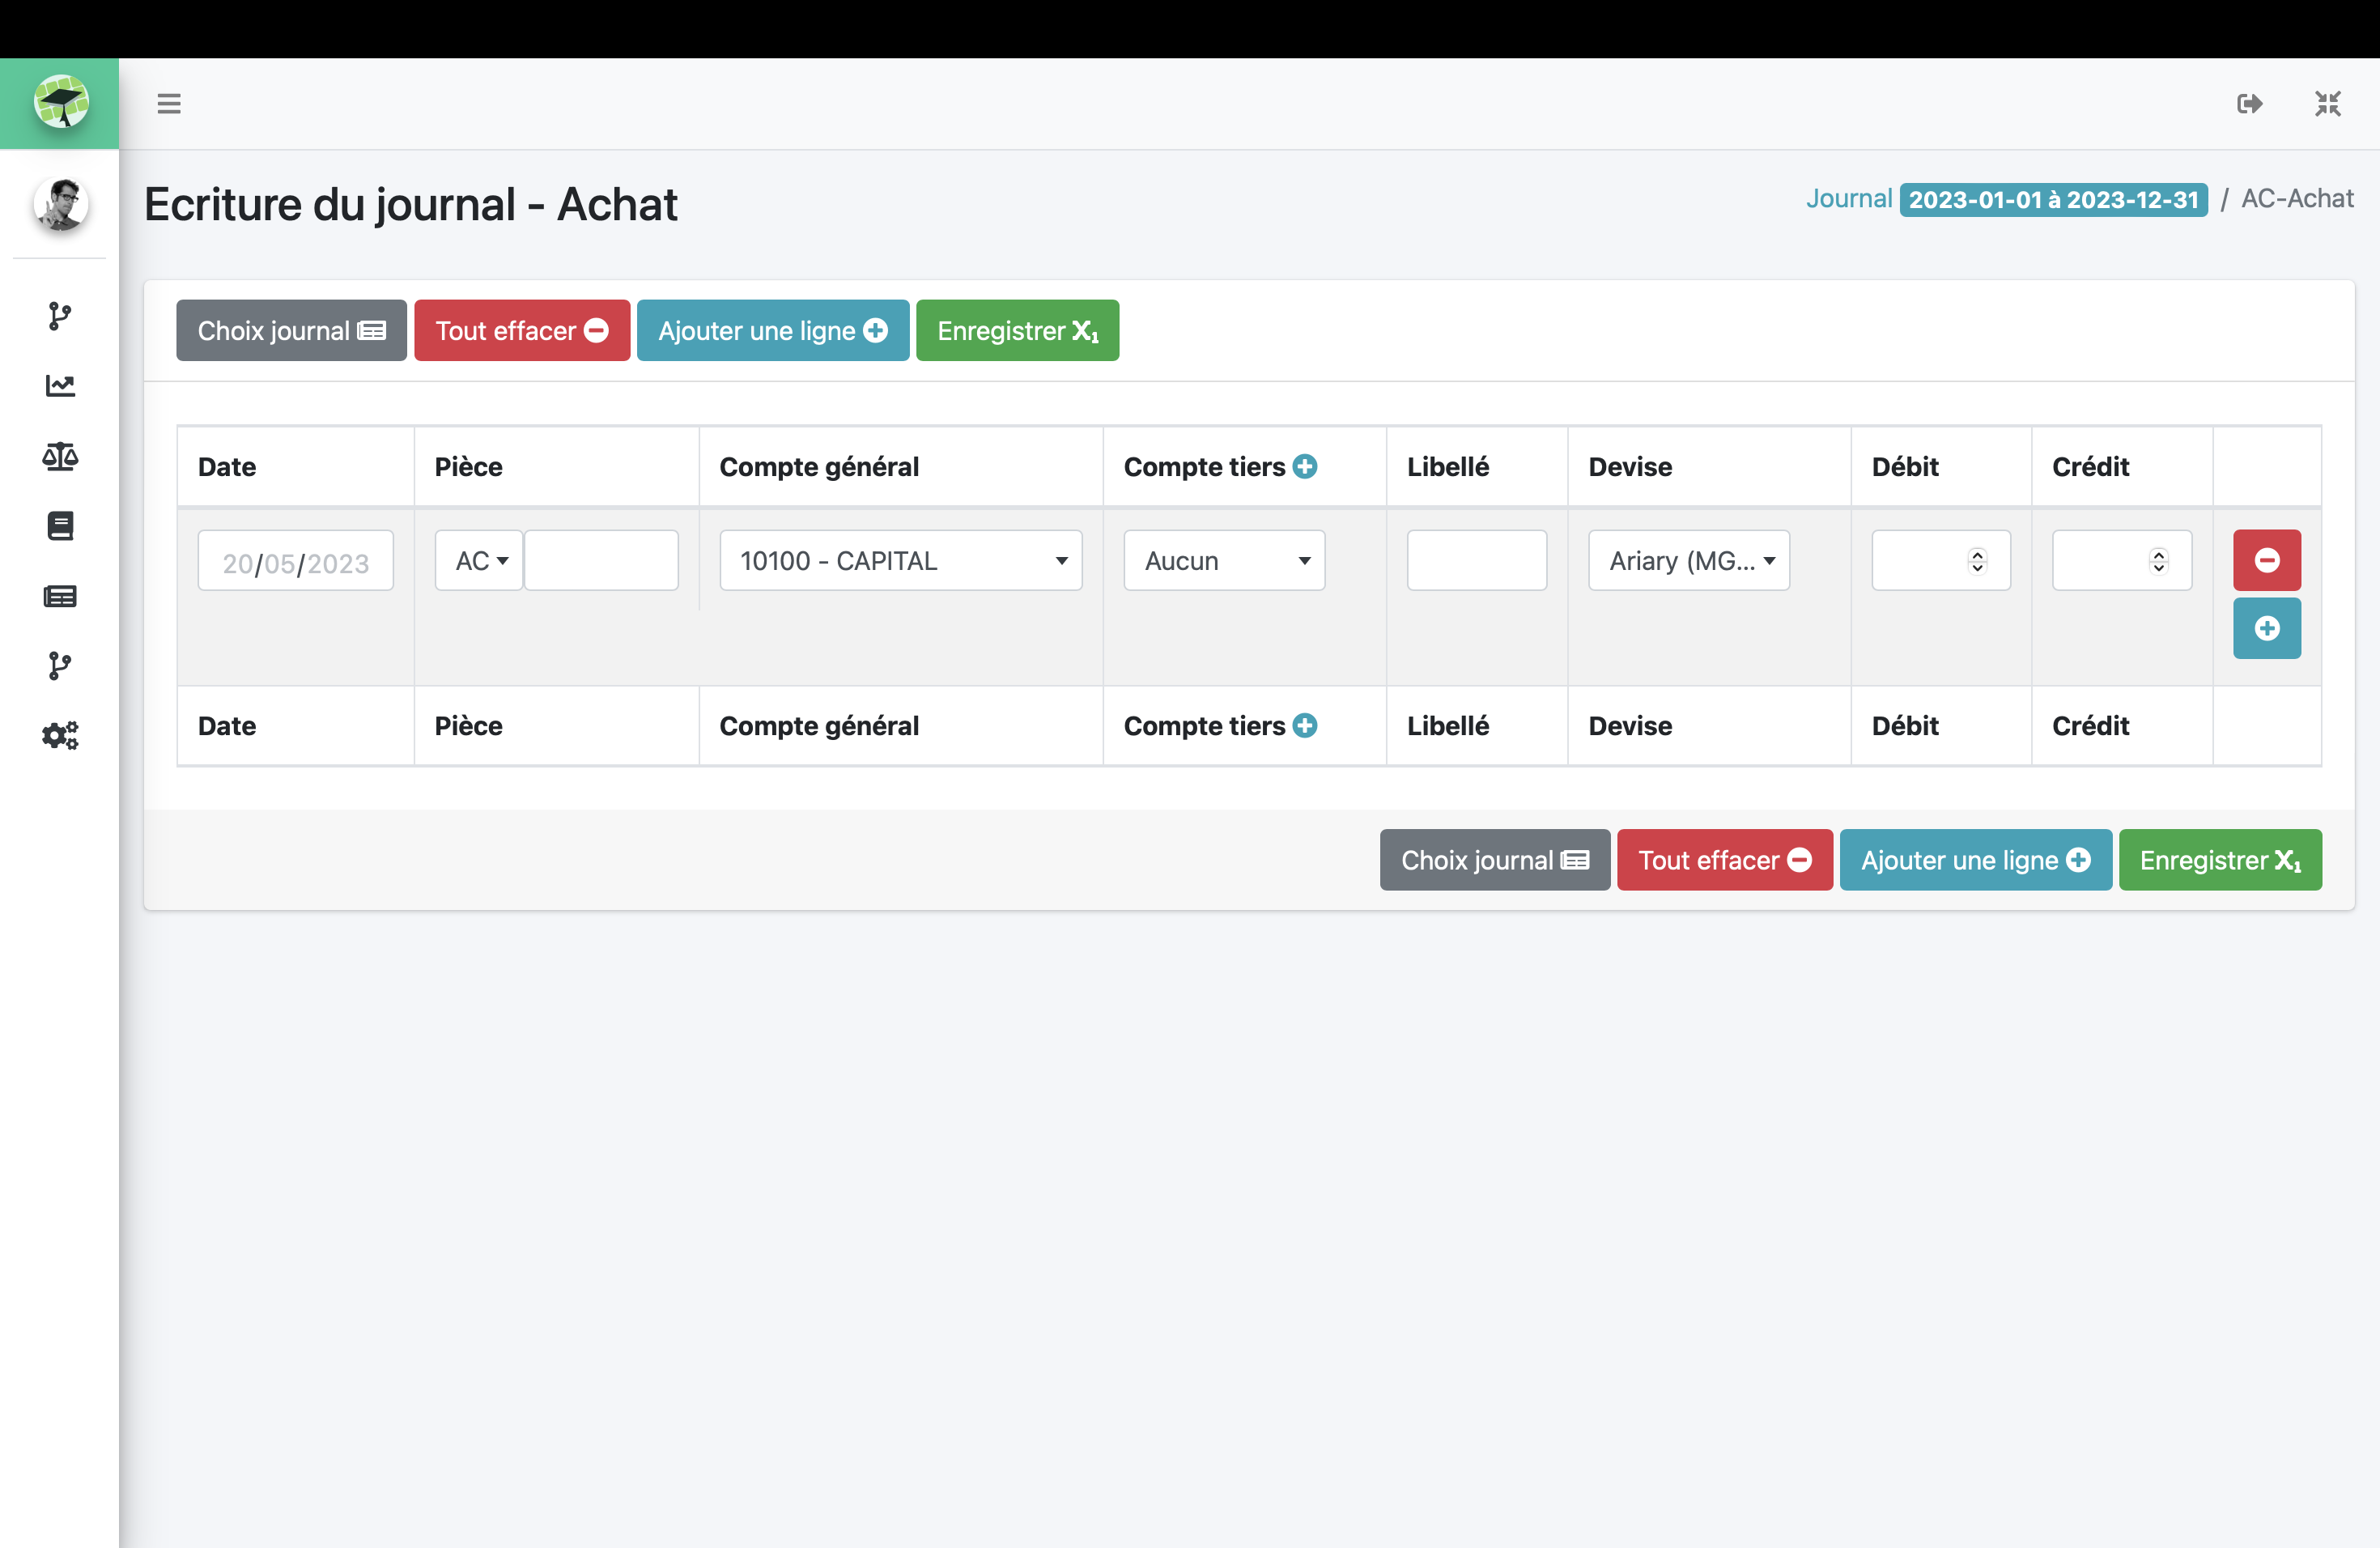Click the top Tout effacer button
The height and width of the screenshot is (1548, 2380).
pyautogui.click(x=522, y=331)
